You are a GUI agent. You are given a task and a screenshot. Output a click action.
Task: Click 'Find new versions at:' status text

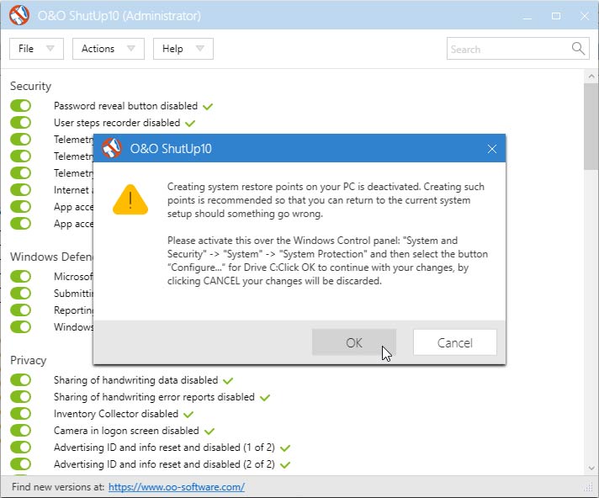(58, 487)
